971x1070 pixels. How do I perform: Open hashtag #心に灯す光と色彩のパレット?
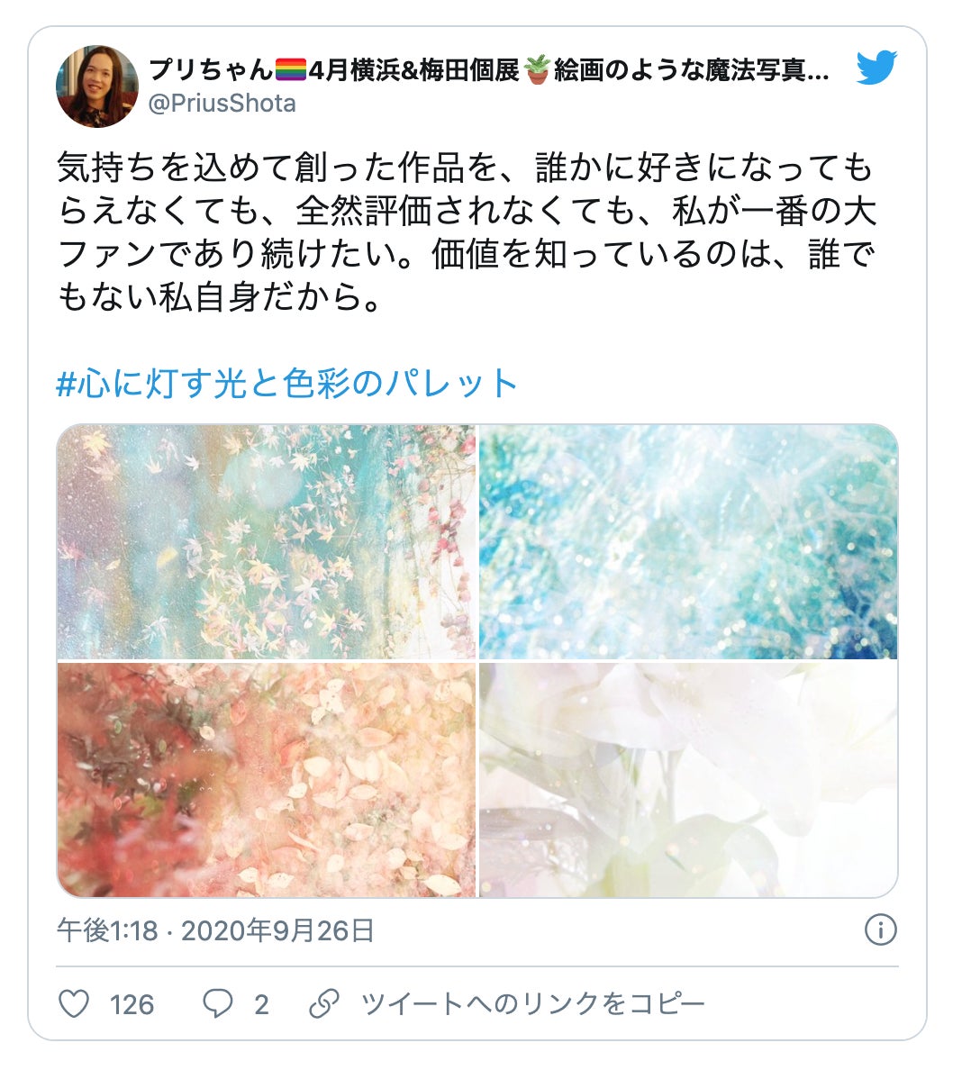pos(286,384)
